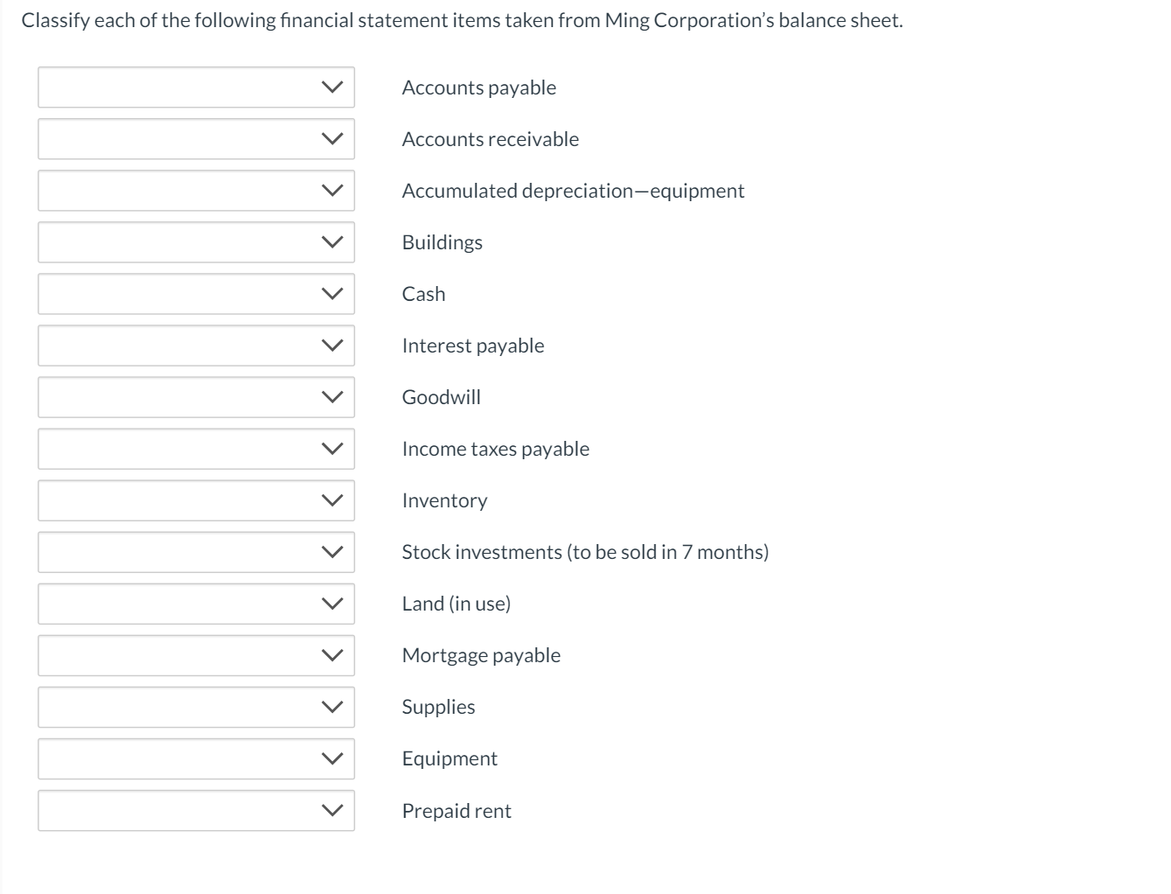Image resolution: width=1171 pixels, height=894 pixels.
Task: Click the chevron arrow beside Cash
Action: [x=331, y=294]
